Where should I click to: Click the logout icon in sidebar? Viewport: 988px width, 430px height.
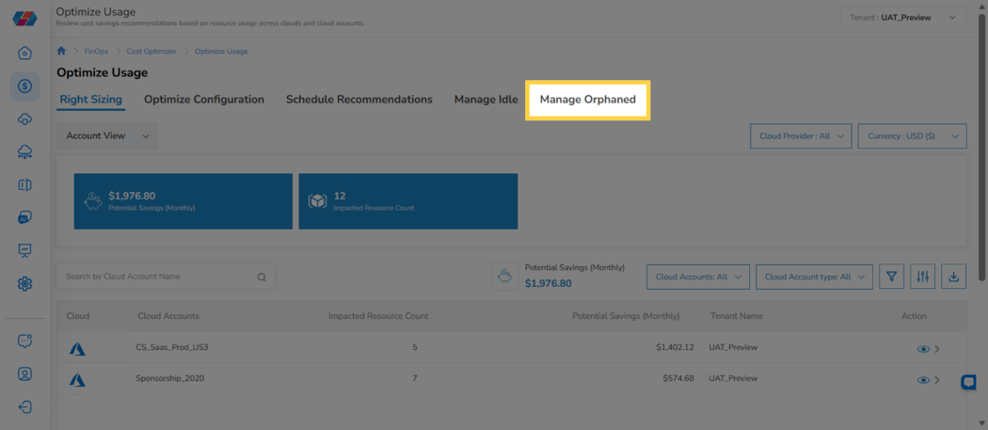24,406
